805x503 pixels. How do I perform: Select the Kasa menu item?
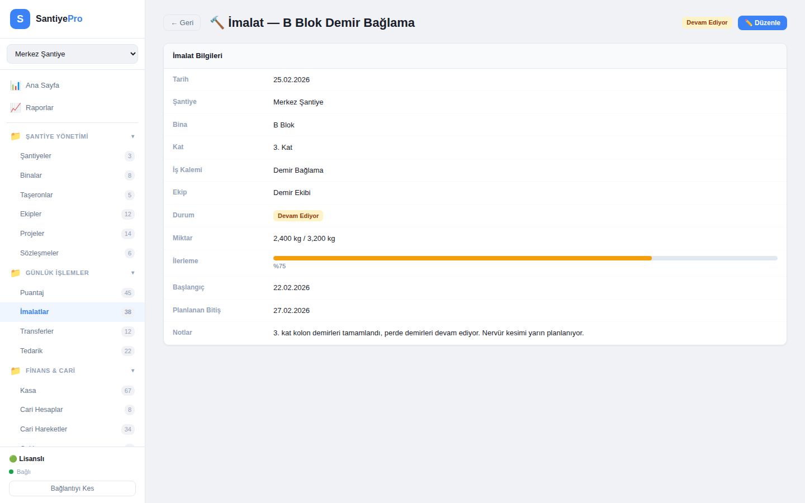[x=28, y=391]
